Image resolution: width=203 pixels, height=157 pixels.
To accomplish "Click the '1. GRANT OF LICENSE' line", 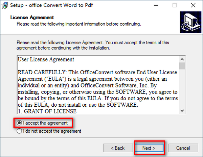I will pyautogui.click(x=47, y=111).
